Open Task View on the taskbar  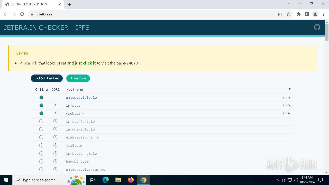tap(93, 180)
